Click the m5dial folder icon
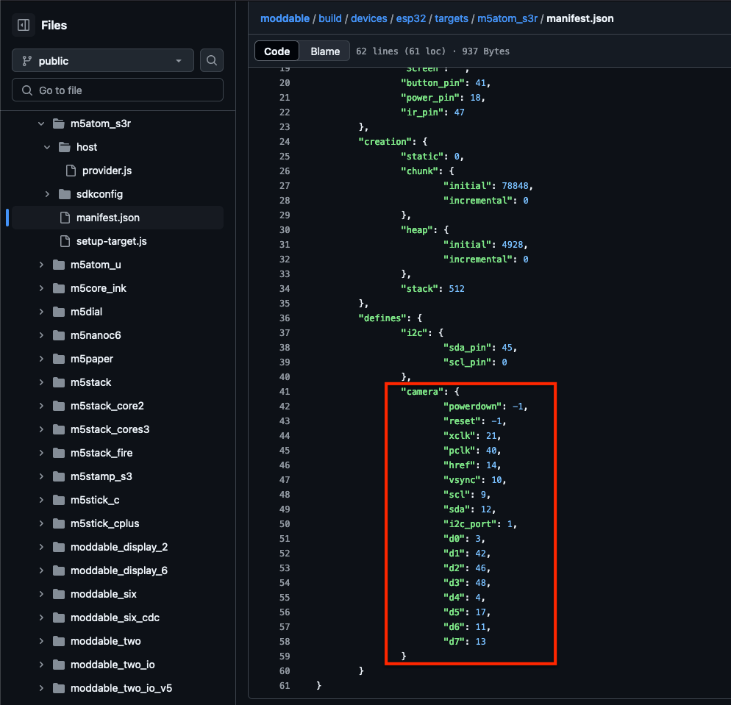 [59, 312]
